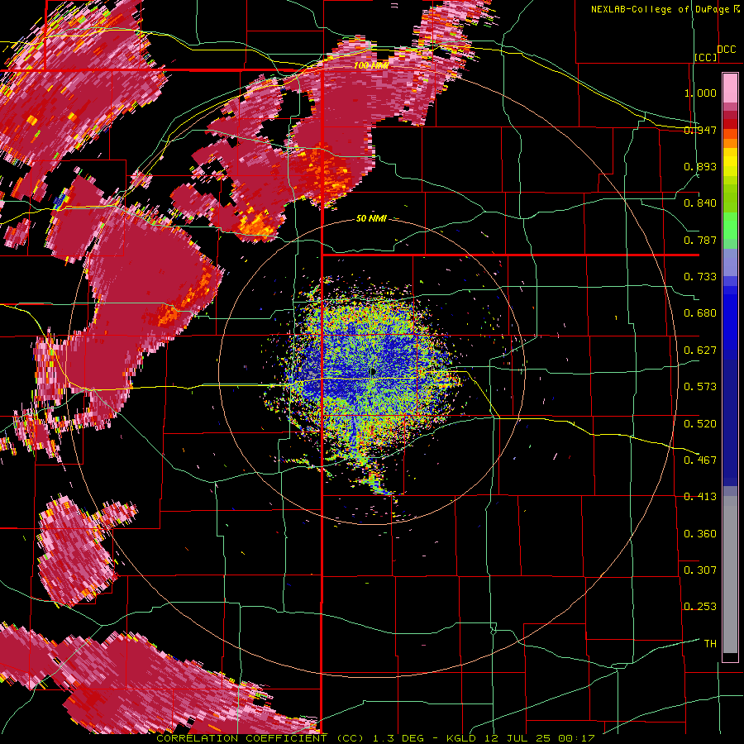
Task: Click the 0.467 colorbar value
Action: 700,460
